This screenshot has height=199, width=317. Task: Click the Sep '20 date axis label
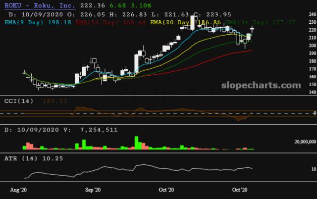tap(93, 190)
